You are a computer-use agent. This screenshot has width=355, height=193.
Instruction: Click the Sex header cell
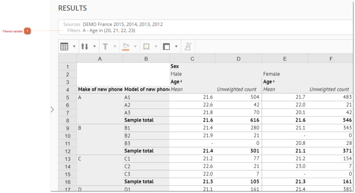[x=175, y=66]
